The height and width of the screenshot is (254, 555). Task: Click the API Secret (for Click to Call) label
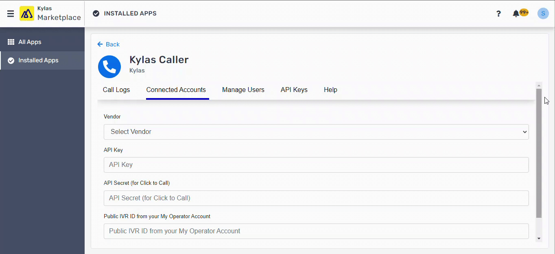(137, 183)
